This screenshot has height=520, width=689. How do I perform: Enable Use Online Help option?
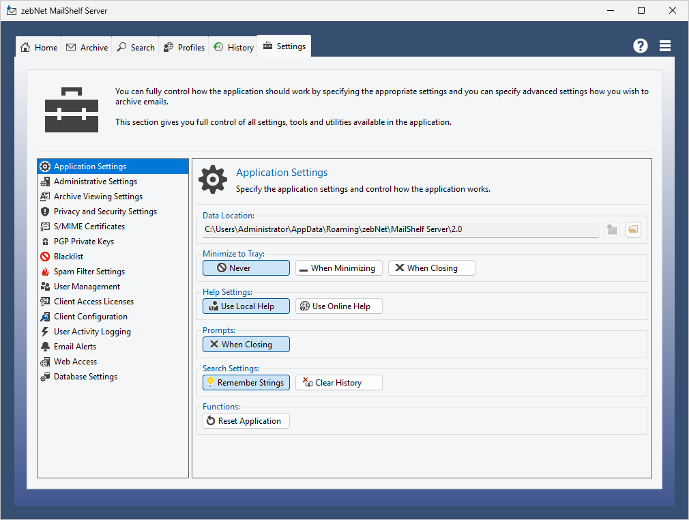[x=339, y=306]
